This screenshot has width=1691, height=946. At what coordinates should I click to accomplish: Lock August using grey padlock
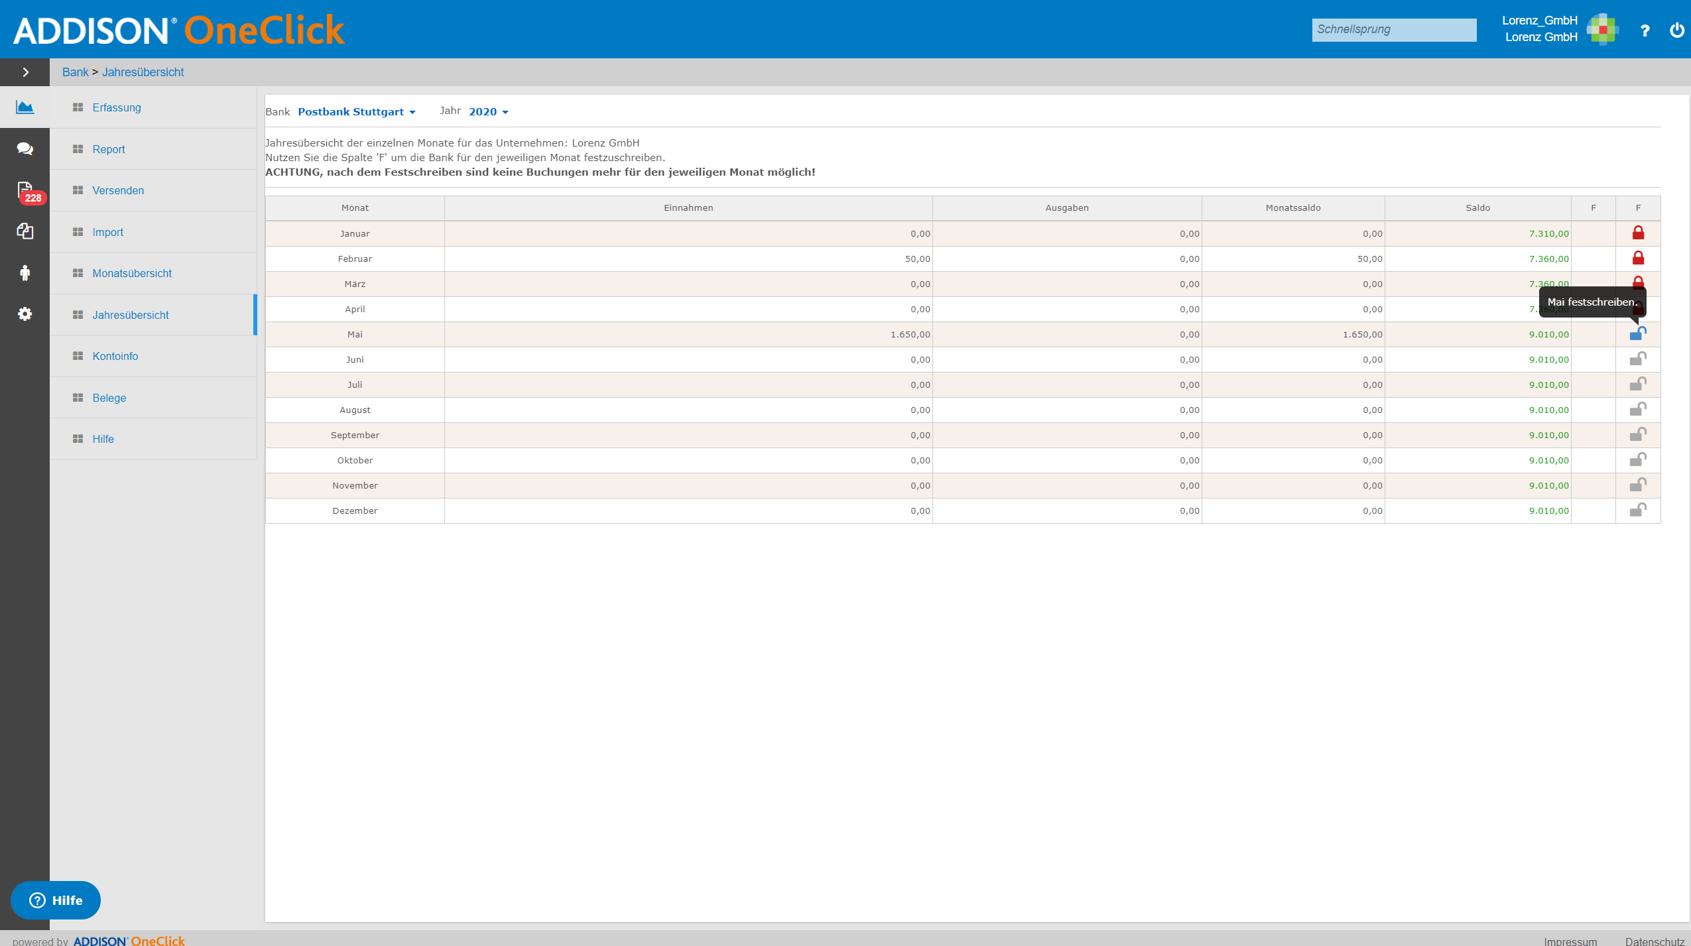point(1638,409)
